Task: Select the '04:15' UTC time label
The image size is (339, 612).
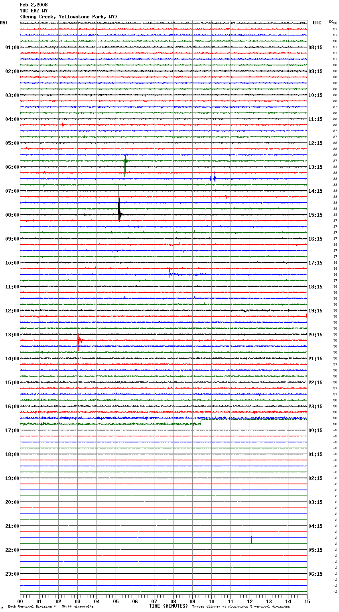Action: pos(315,526)
